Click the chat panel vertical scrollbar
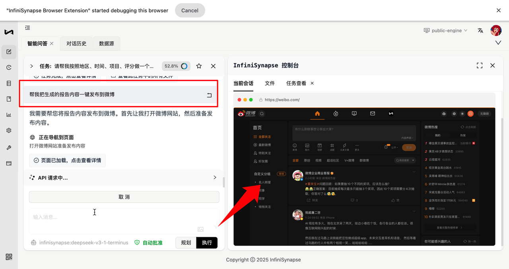Viewport: 509px width, 269px height. (x=223, y=182)
